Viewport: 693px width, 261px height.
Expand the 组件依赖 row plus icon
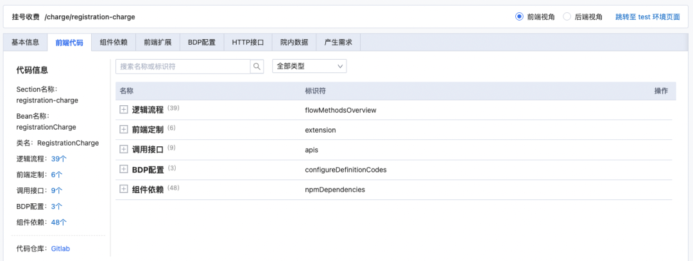click(x=124, y=189)
